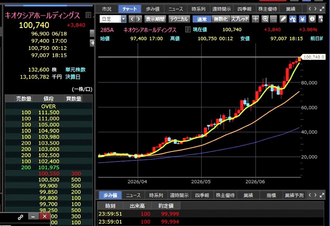Select 適時開示 tab in bottom panel
The width and height of the screenshot is (330, 226).
point(179,195)
